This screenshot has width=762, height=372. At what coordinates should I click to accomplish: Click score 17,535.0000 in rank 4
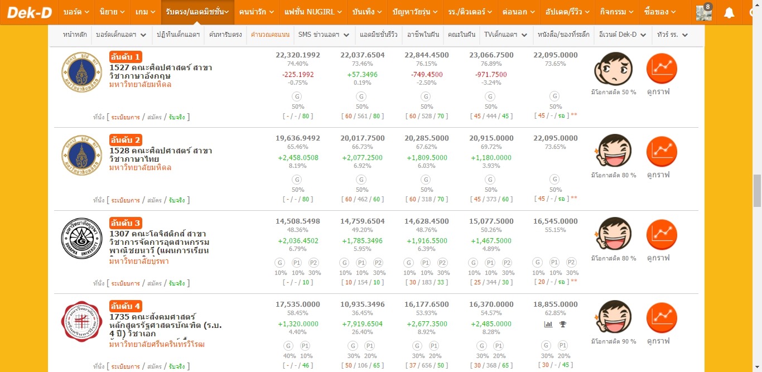pyautogui.click(x=298, y=304)
